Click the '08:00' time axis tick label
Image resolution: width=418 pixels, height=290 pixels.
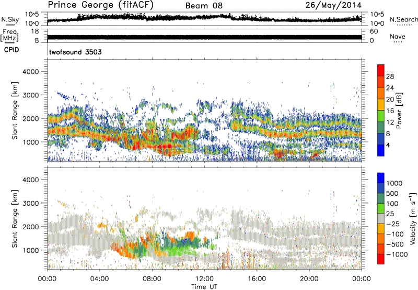click(x=152, y=279)
